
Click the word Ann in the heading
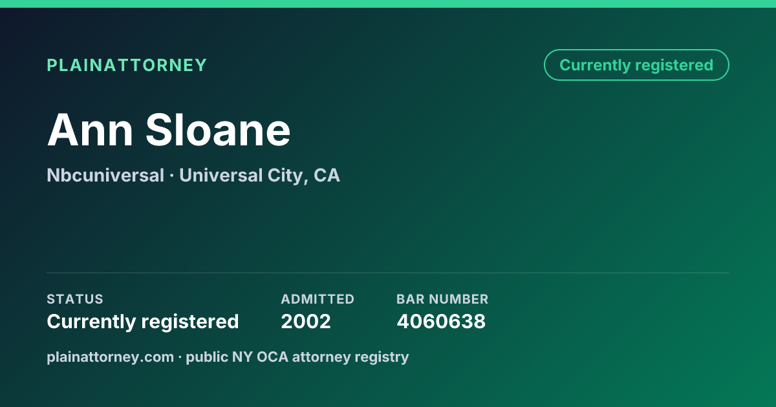[90, 130]
